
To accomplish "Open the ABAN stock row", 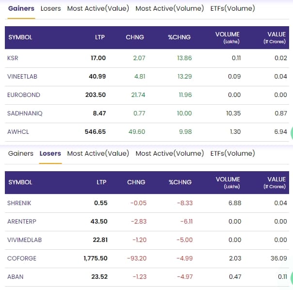I will [16, 277].
